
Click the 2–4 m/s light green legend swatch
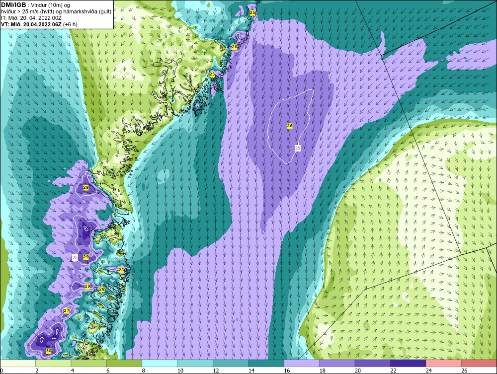tap(53, 363)
